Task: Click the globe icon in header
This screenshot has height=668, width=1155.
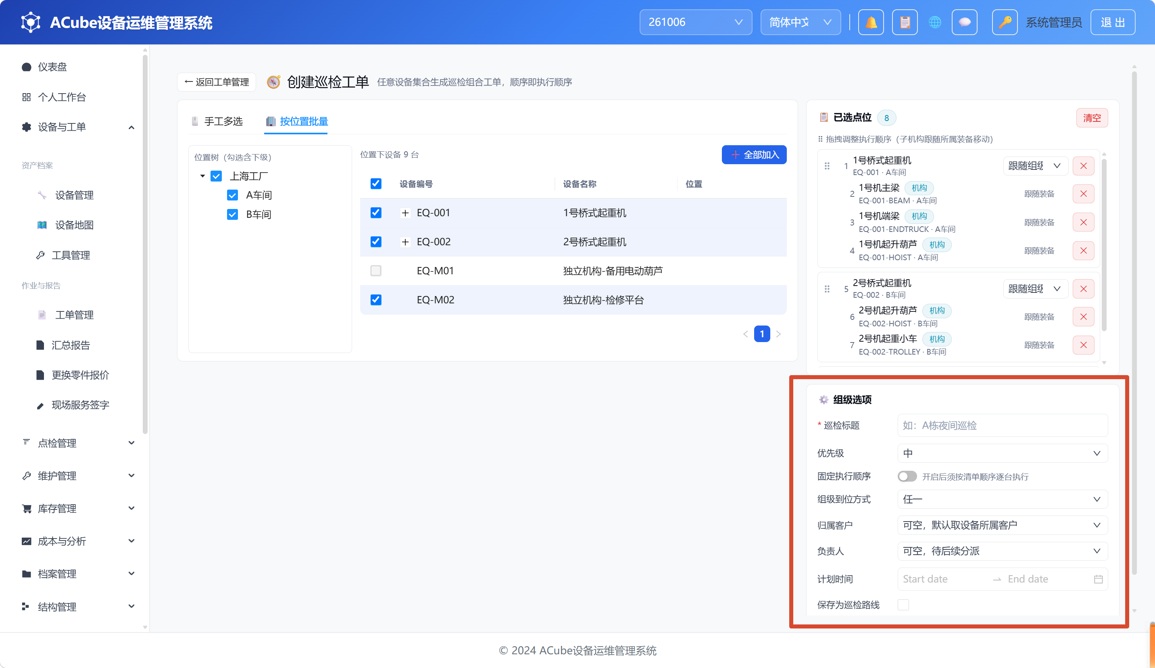Action: pyautogui.click(x=934, y=22)
